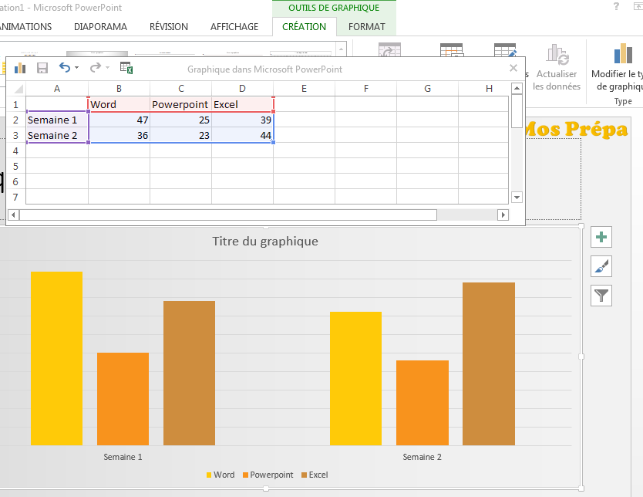Open Chart Filters funnel button
This screenshot has width=643, height=497.
pos(601,296)
